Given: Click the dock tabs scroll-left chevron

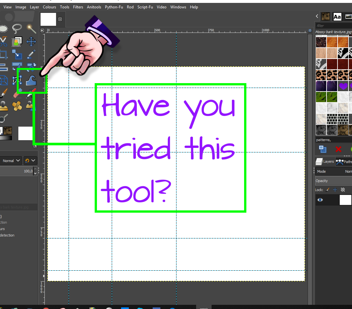Looking at the screenshot, I should coord(317,16).
